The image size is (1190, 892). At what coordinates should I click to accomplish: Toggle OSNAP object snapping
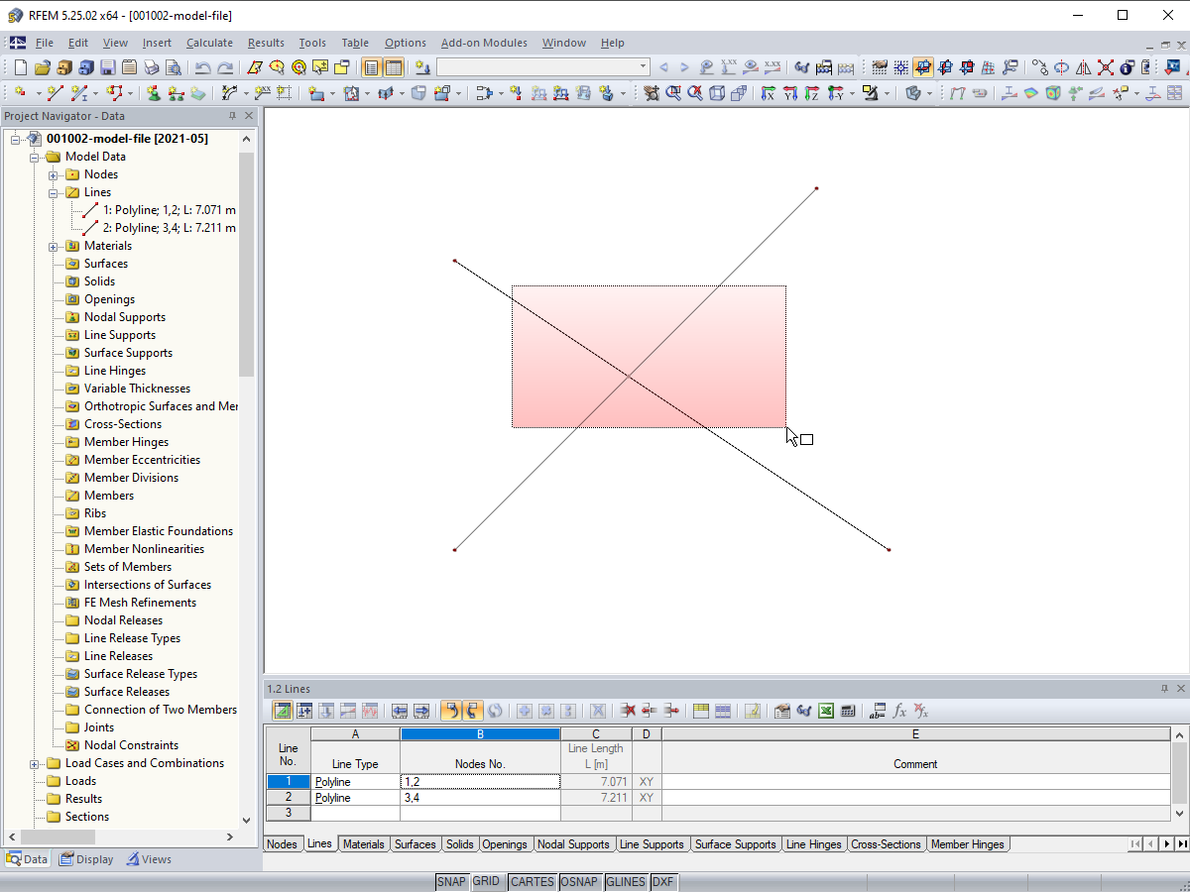[x=580, y=881]
